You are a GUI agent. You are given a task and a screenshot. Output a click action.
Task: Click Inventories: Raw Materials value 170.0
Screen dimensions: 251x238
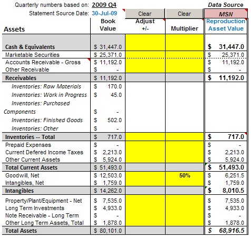pos(108,86)
